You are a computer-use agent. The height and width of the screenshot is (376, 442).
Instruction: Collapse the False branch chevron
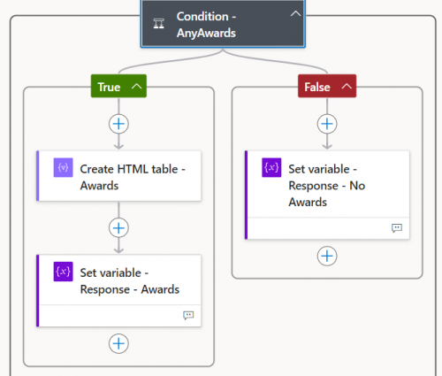click(347, 86)
